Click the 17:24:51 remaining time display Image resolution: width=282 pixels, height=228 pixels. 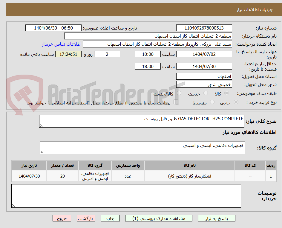pos(68,54)
